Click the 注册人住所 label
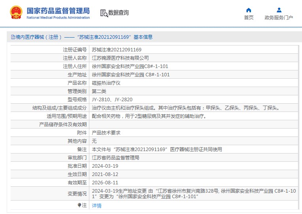Viewport: 302px width, 214px height. [75, 66]
